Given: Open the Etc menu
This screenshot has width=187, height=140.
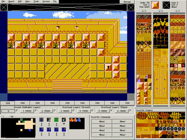Looking at the screenshot, I should (x=55, y=1).
